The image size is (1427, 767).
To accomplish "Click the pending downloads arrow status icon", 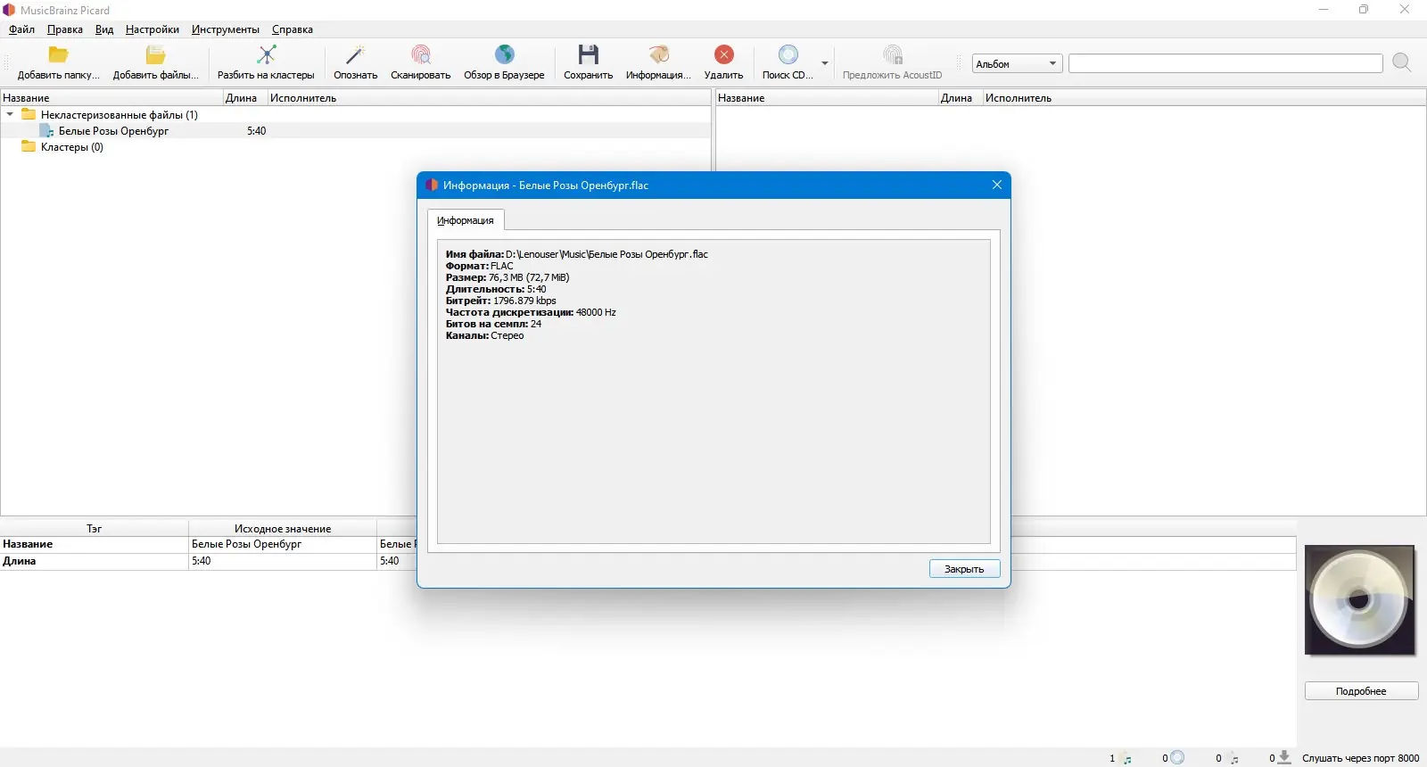I will point(1284,757).
